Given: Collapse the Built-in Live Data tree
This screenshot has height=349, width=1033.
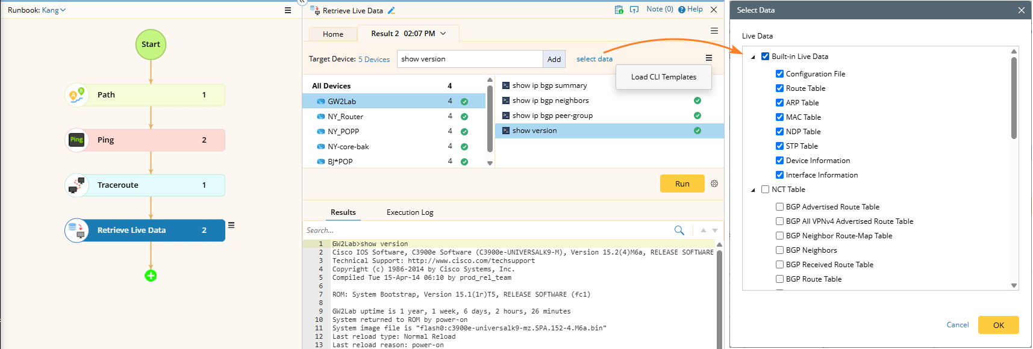Looking at the screenshot, I should point(753,57).
